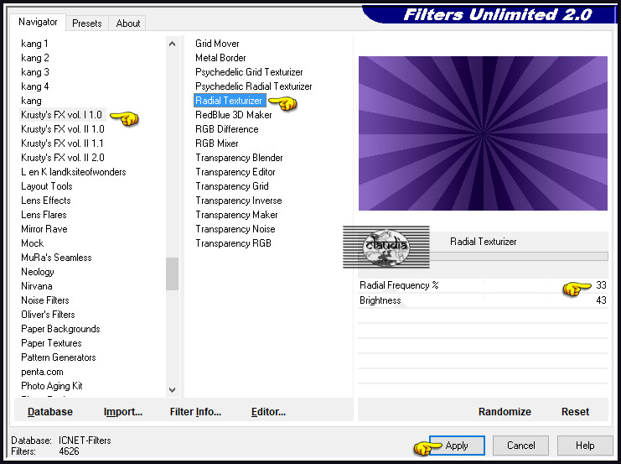
Task: Choose the Transparency Grid filter
Action: [x=232, y=186]
